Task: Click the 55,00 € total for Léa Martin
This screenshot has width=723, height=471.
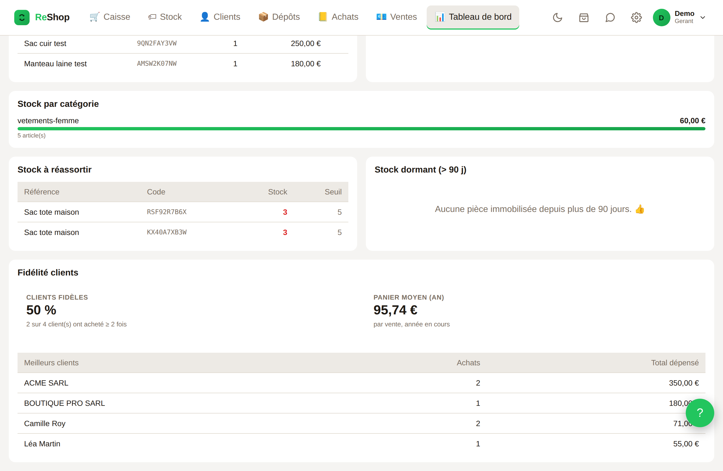Action: coord(686,444)
